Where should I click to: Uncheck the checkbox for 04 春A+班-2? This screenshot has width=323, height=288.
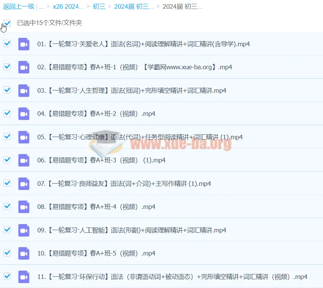[x=7, y=113]
